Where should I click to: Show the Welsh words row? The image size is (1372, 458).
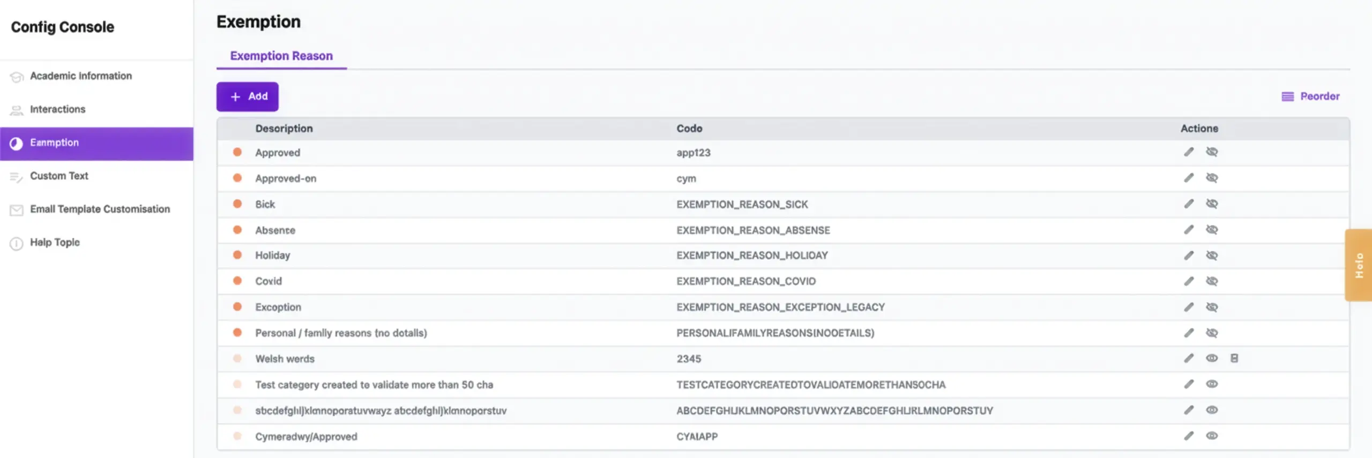[1212, 358]
